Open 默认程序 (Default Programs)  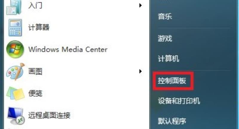click(172, 121)
